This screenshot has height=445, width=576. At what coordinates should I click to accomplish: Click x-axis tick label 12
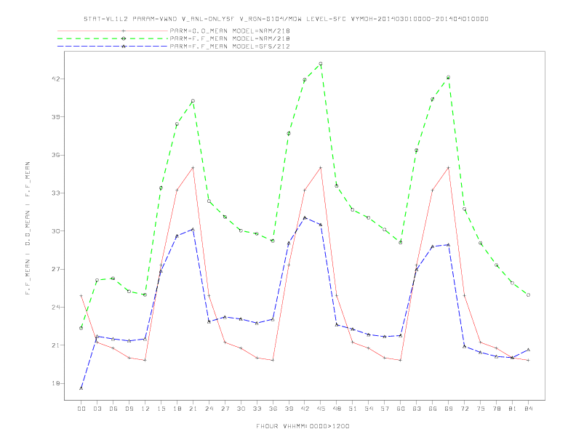coord(145,409)
